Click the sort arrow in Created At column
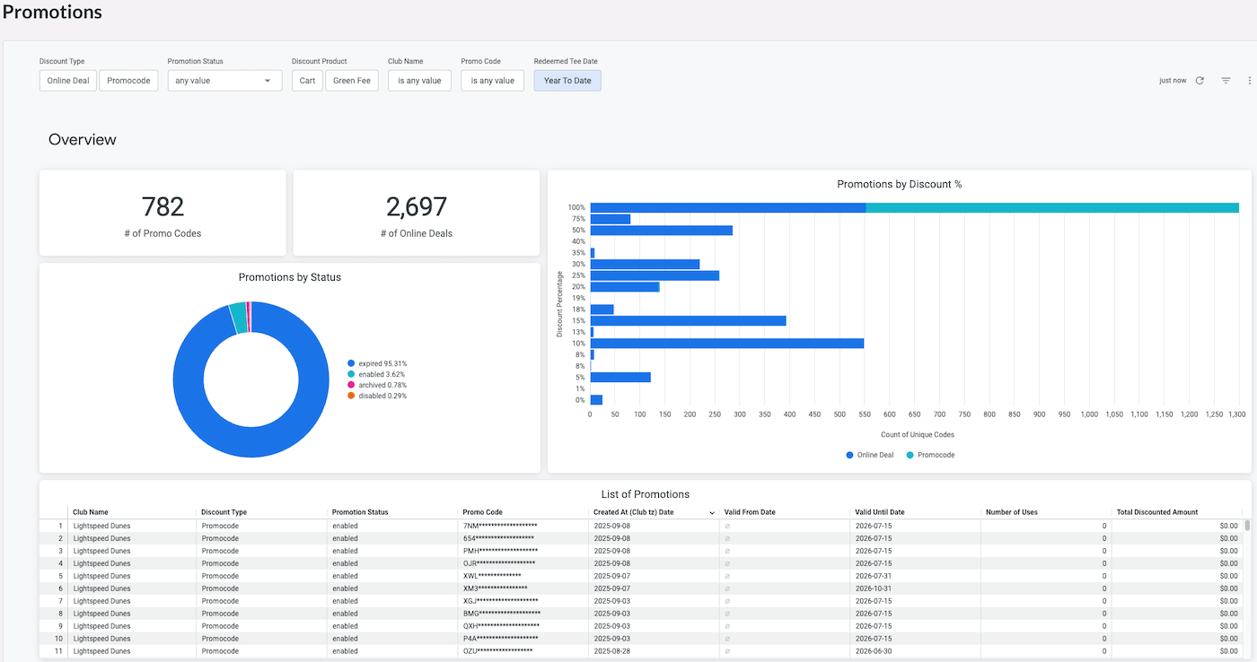The image size is (1257, 662). click(712, 512)
